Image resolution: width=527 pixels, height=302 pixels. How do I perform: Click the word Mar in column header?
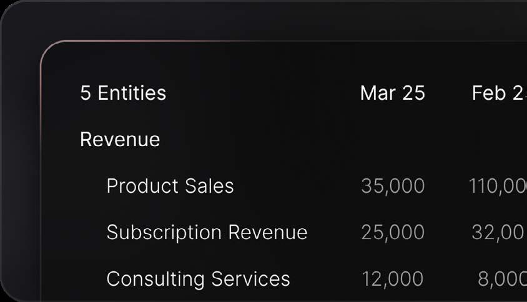[x=378, y=93]
